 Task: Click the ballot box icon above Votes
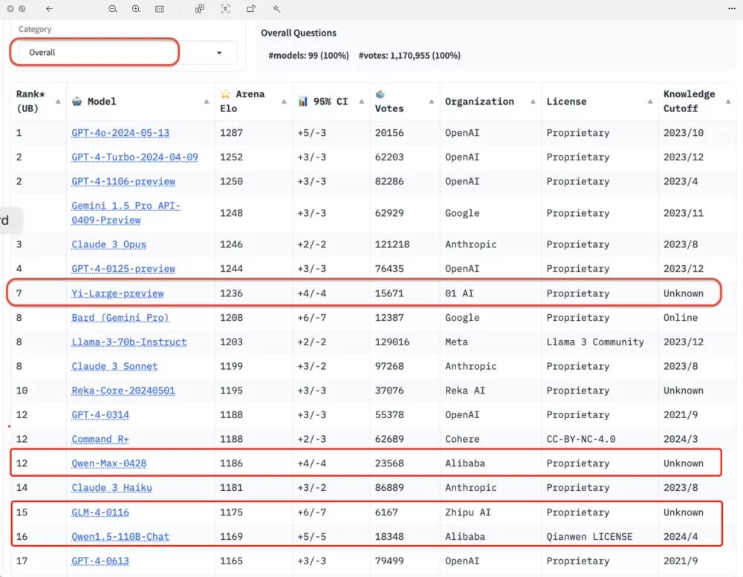380,94
